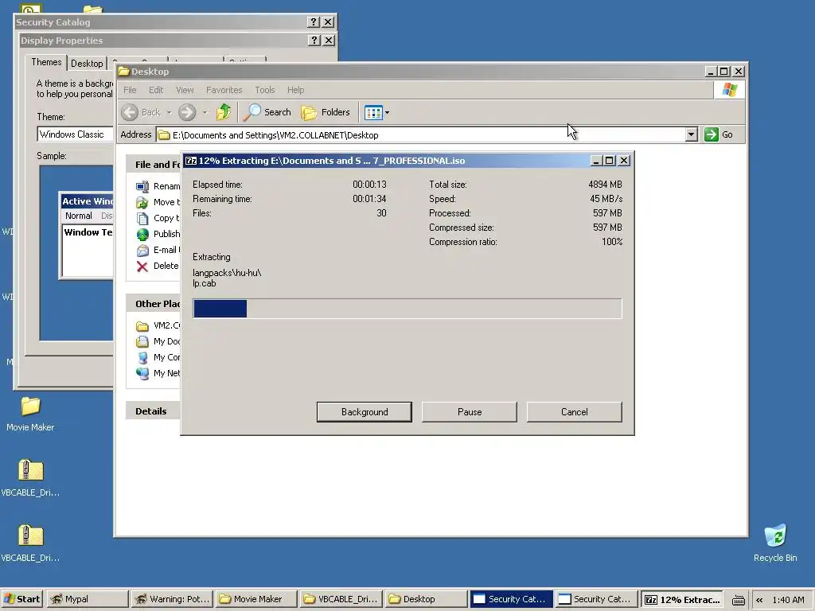Expand the Address bar dropdown arrow
The height and width of the screenshot is (611, 815).
pyautogui.click(x=691, y=134)
